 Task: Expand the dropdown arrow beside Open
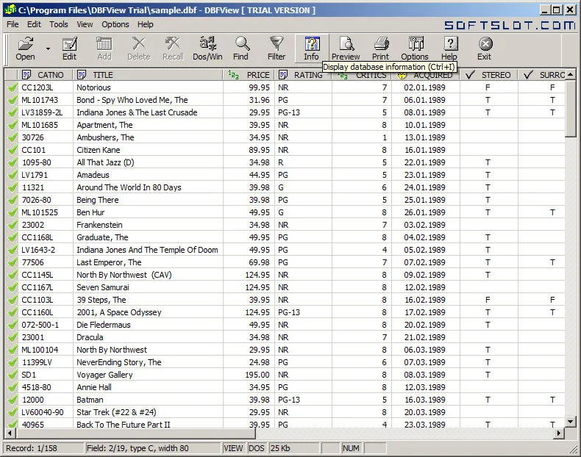[48, 48]
